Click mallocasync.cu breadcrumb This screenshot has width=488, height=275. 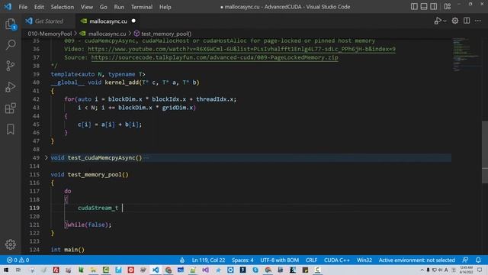[x=107, y=34]
